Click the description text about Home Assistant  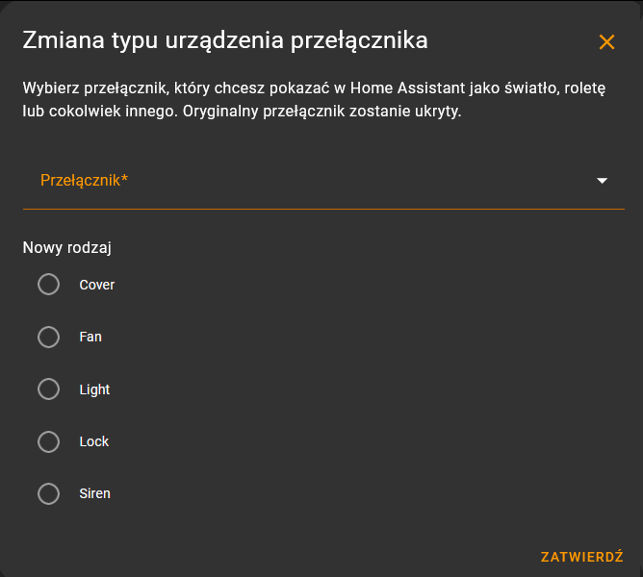[x=314, y=100]
